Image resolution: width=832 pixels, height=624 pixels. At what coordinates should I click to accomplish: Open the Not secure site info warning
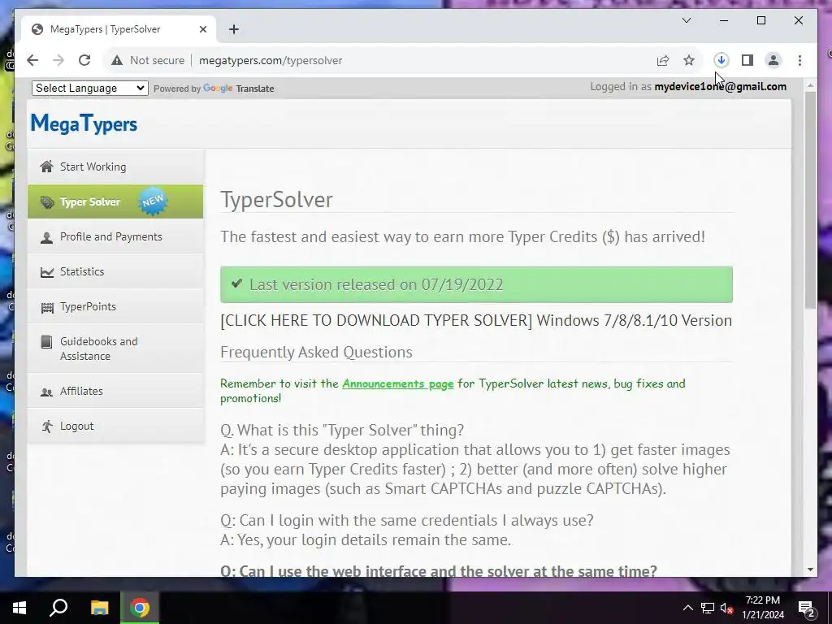point(148,60)
